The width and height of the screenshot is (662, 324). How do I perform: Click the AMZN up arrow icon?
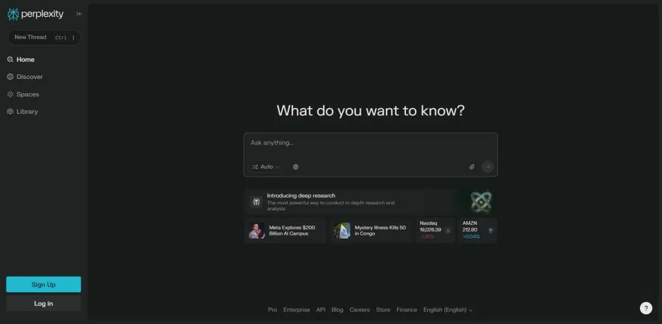(x=491, y=231)
